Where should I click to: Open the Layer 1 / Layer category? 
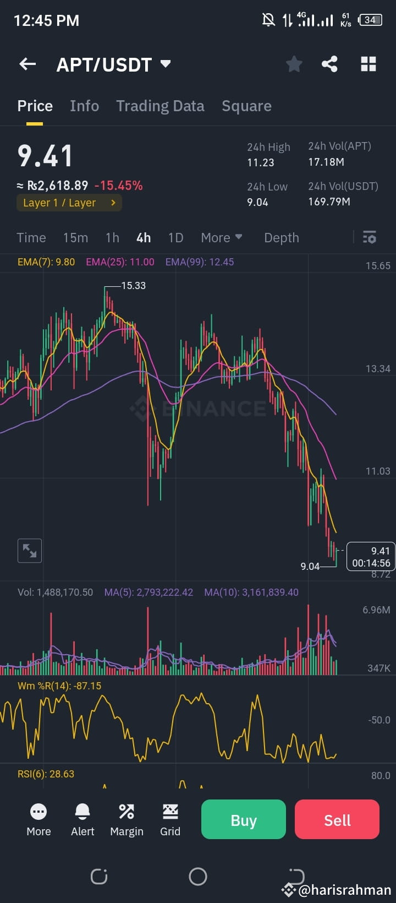click(x=68, y=203)
